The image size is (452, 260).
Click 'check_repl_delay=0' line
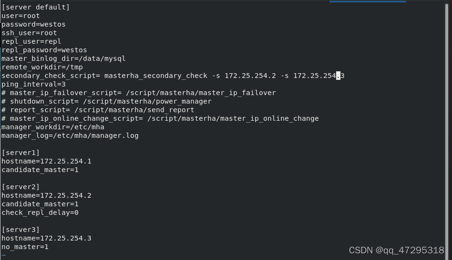tap(40, 212)
